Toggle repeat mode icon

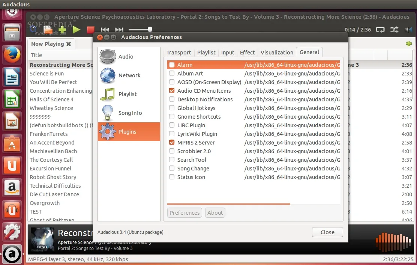380,30
